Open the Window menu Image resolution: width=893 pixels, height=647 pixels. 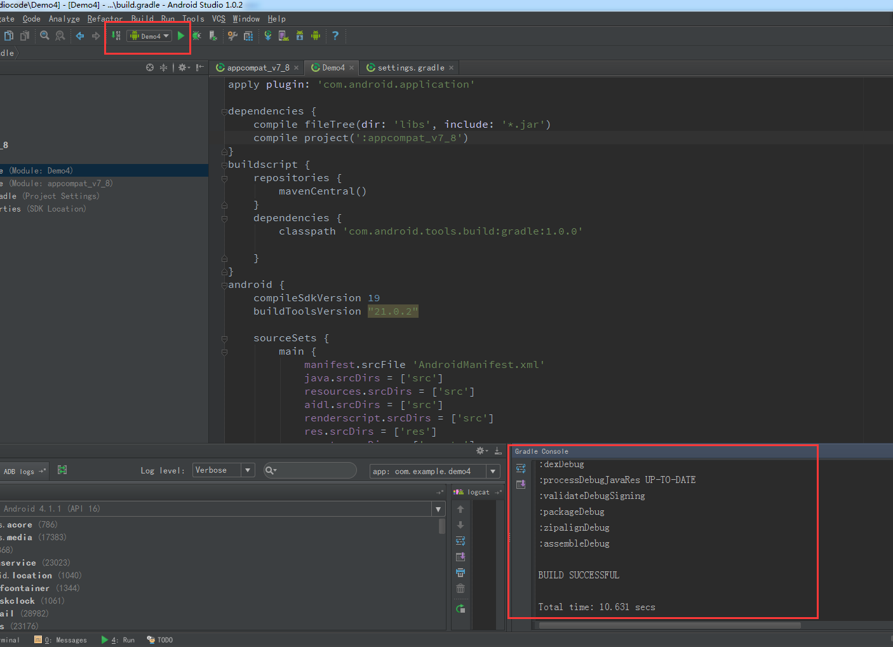click(246, 19)
